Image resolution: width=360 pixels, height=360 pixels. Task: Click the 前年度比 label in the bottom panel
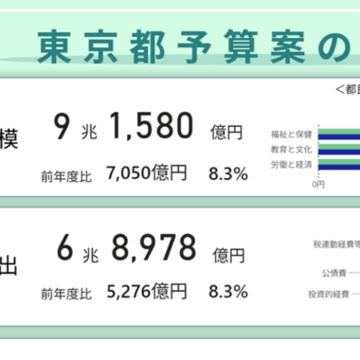tap(66, 295)
